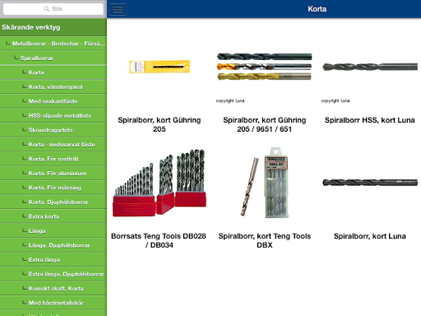This screenshot has width=421, height=316.
Task: Select Korta, vänsterspiral in sidebar
Action: tap(53, 87)
